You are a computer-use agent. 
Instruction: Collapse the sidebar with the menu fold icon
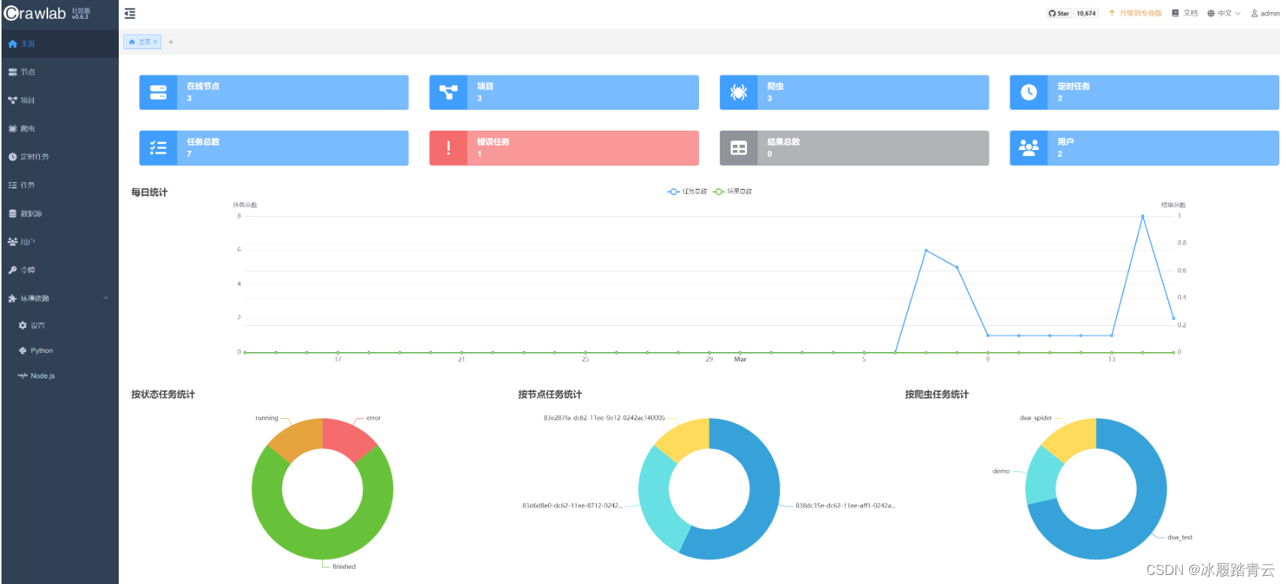(130, 14)
